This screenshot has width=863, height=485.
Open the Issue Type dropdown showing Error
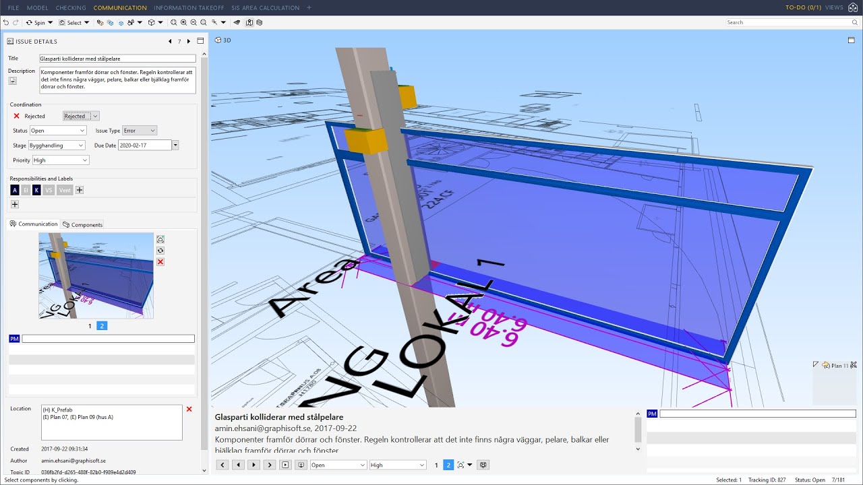point(140,131)
